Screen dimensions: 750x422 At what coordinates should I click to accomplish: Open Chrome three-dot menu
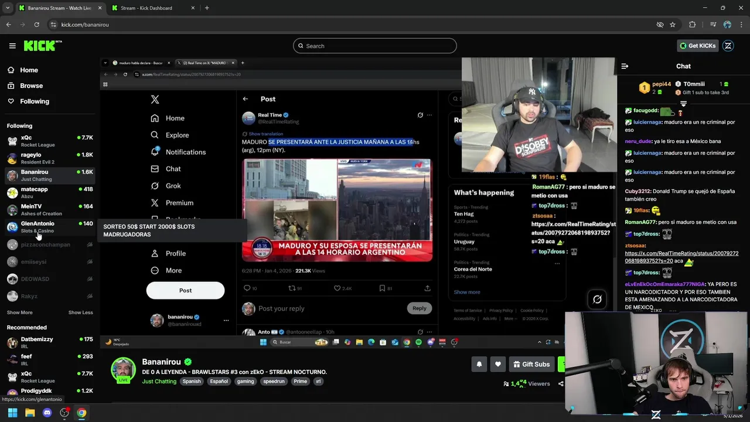tap(741, 25)
